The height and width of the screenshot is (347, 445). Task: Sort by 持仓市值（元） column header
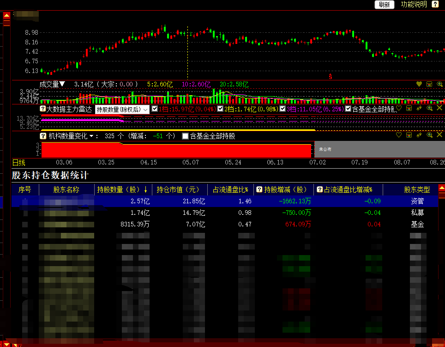(178, 189)
